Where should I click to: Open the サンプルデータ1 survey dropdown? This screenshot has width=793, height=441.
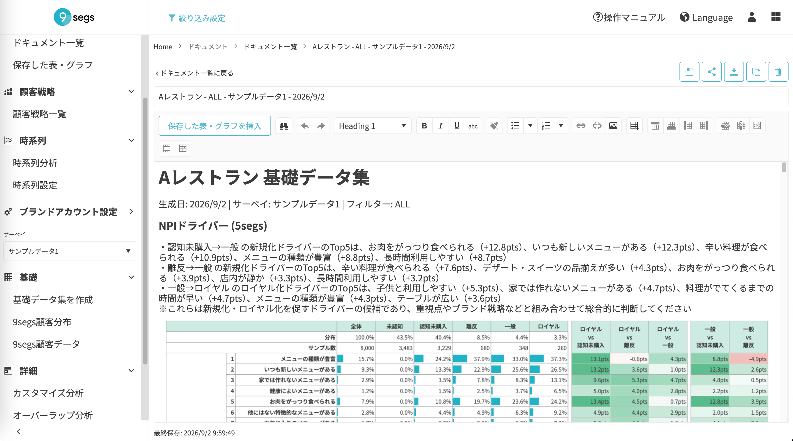click(x=70, y=251)
